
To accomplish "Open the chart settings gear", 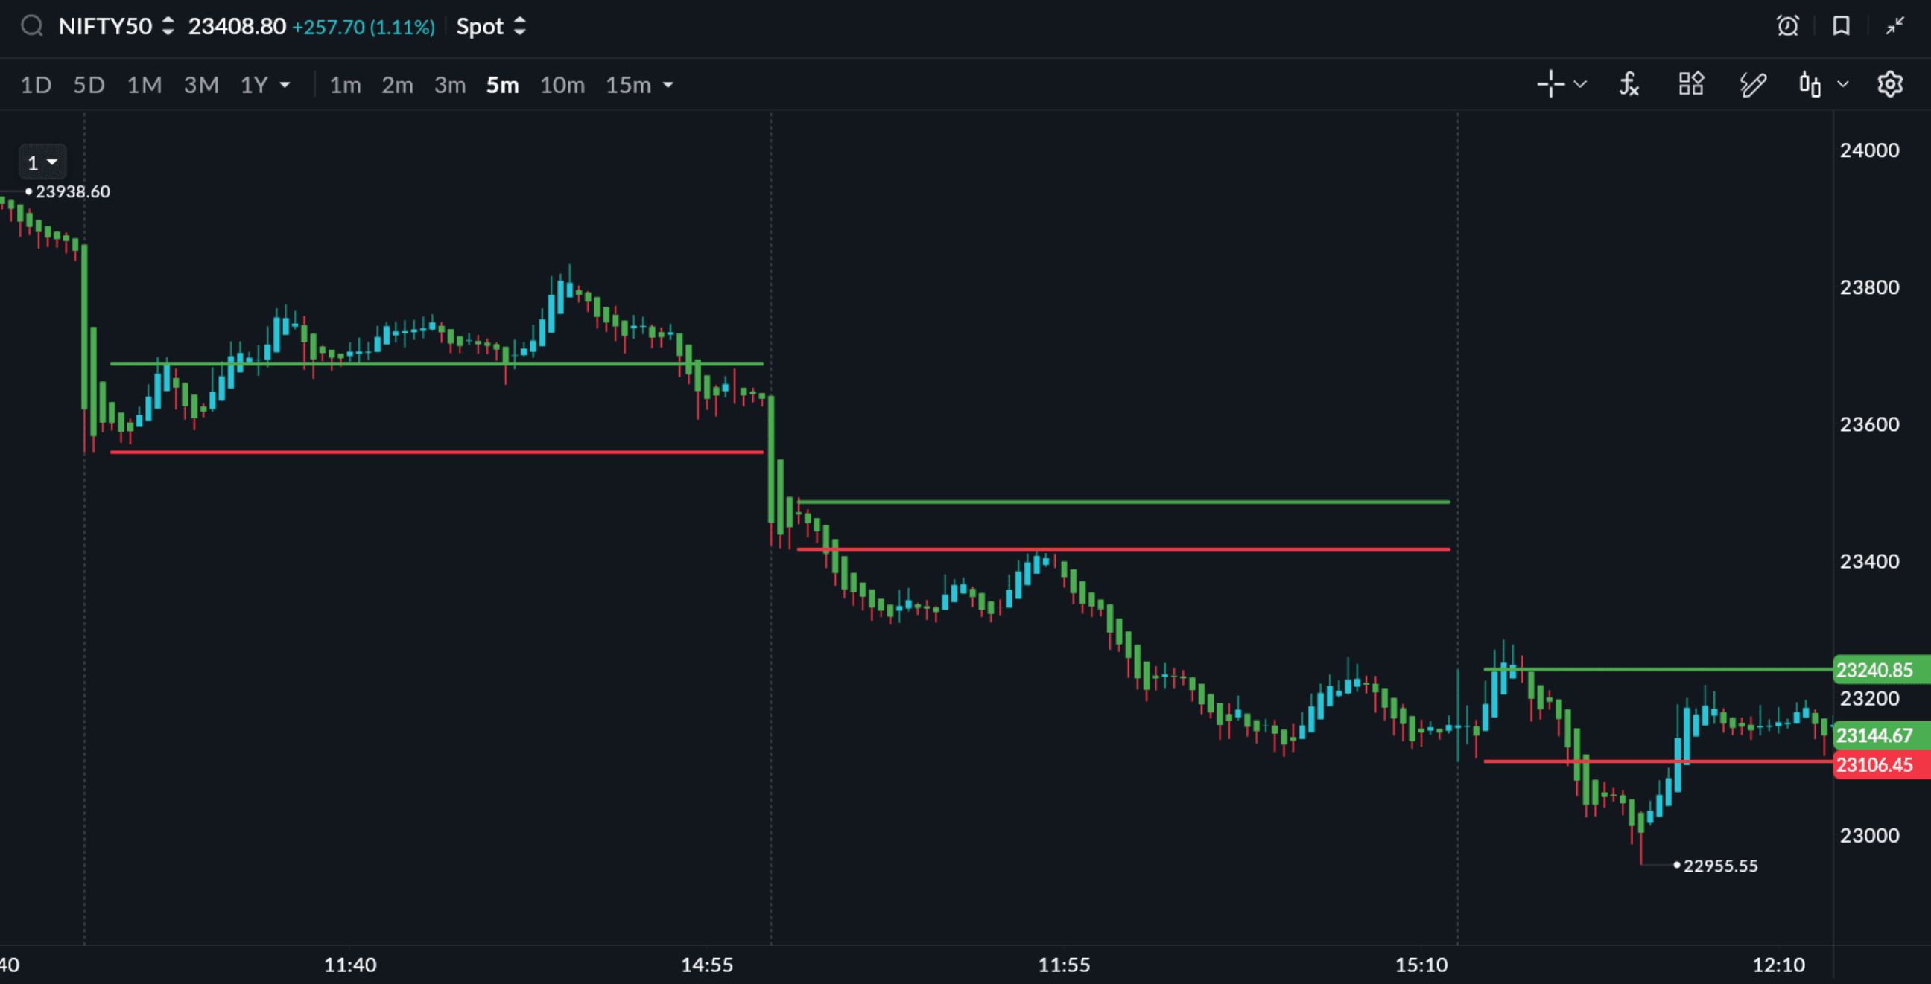I will click(x=1890, y=85).
